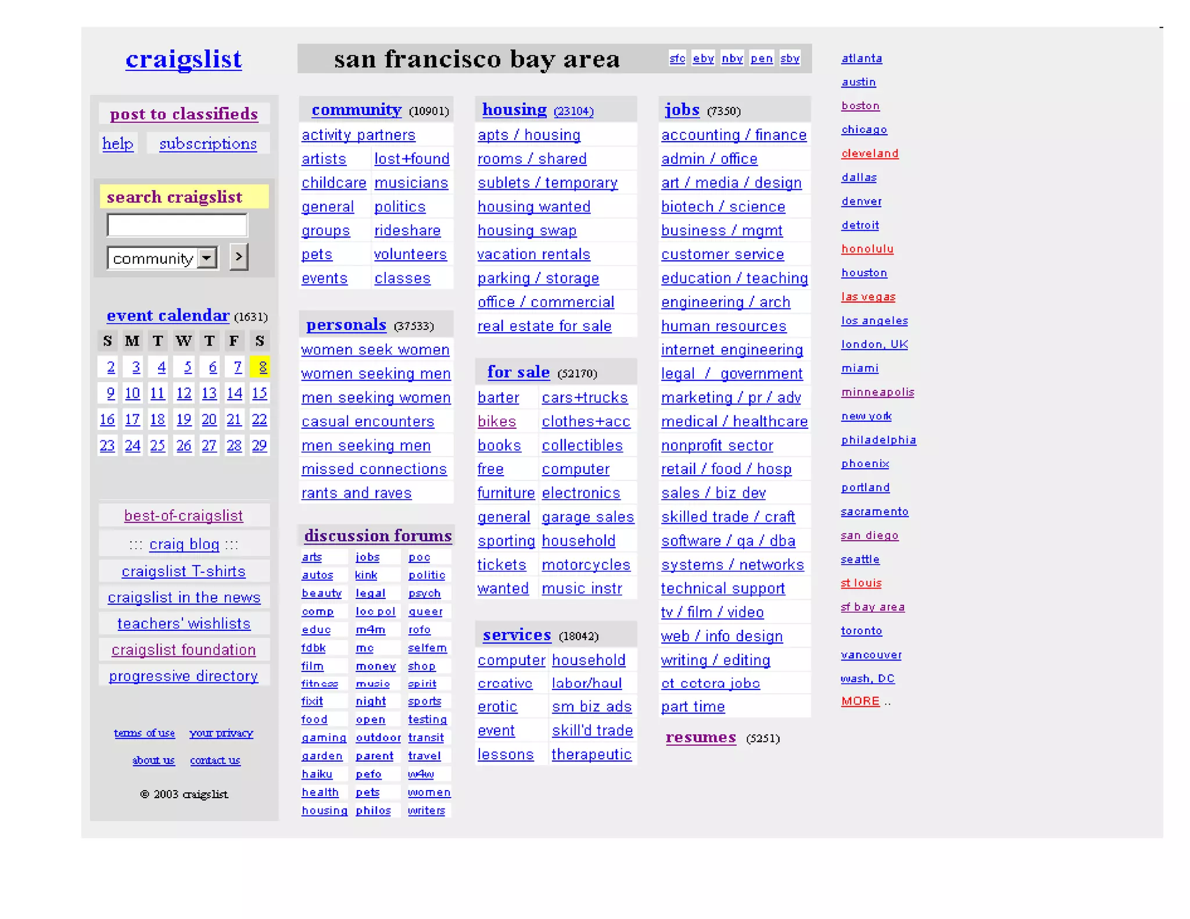Viewport: 1190px width, 919px height.
Task: Open the housing section heading
Action: 514,109
